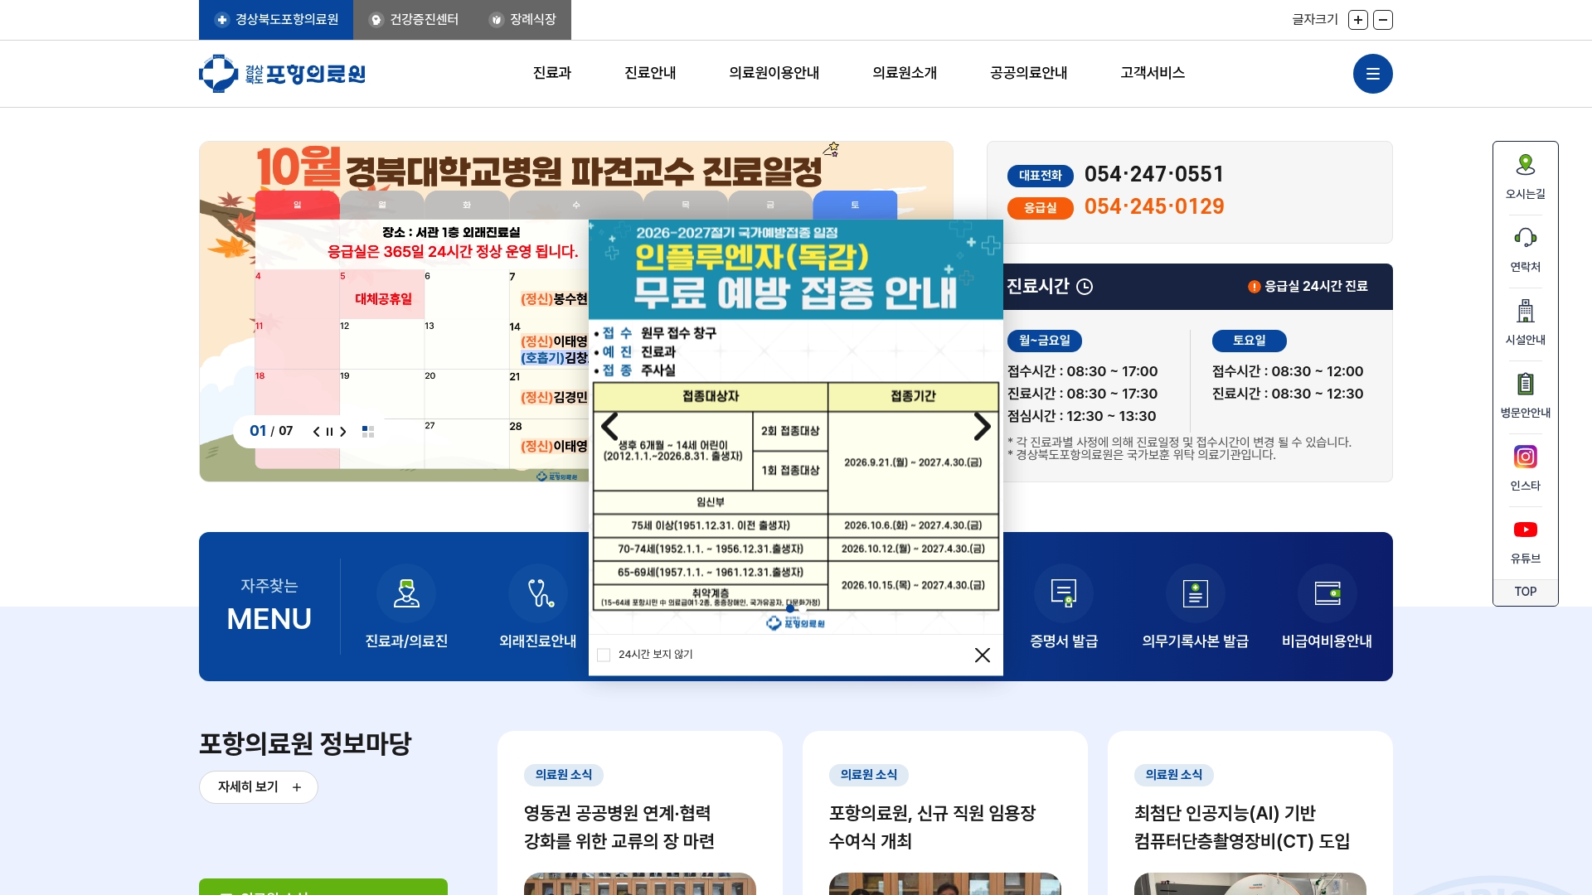Click the 포항의료원 logo
Viewport: 1592px width, 895px height.
(x=283, y=74)
